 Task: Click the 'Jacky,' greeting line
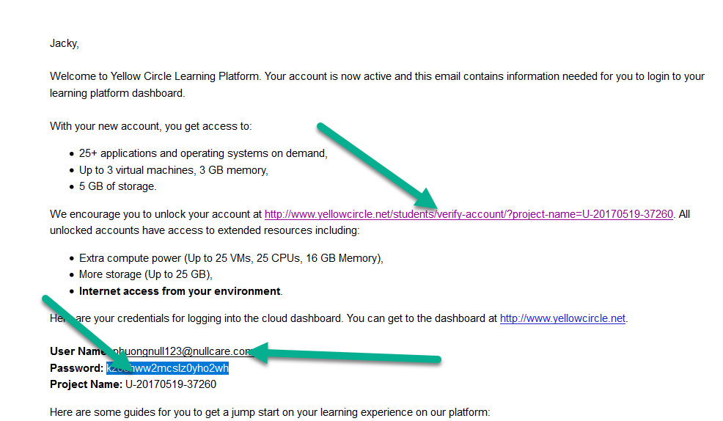pyautogui.click(x=64, y=43)
